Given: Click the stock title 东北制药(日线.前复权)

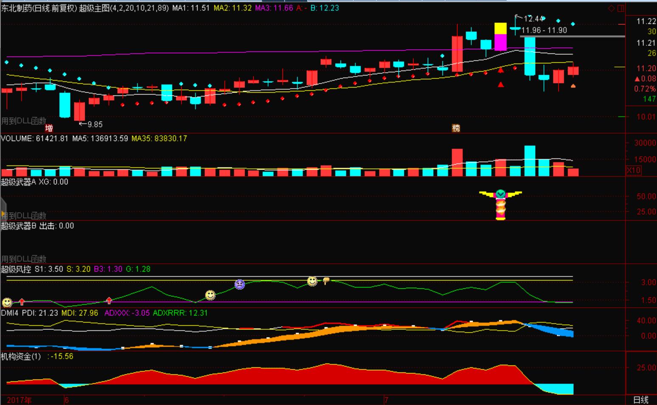Looking at the screenshot, I should [39, 8].
